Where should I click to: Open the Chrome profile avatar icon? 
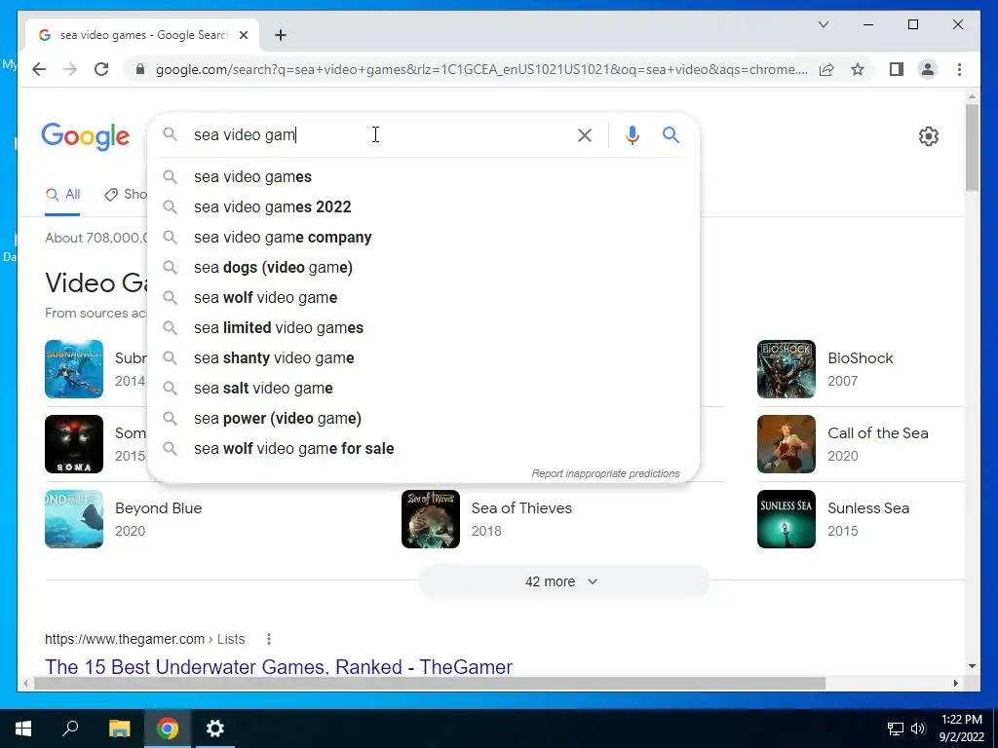pos(928,69)
